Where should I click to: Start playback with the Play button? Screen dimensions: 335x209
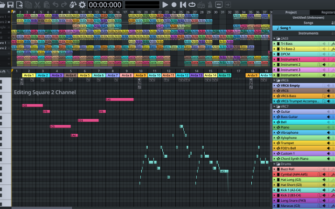pyautogui.click(x=165, y=5)
